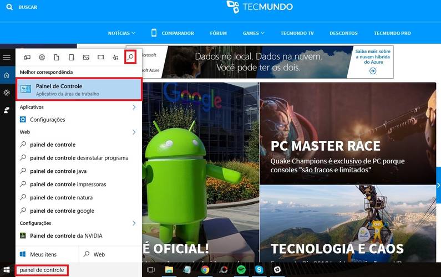Open the Tecnologia e Caos article
Image resolution: width=441 pixels, height=277 pixels.
point(348,224)
